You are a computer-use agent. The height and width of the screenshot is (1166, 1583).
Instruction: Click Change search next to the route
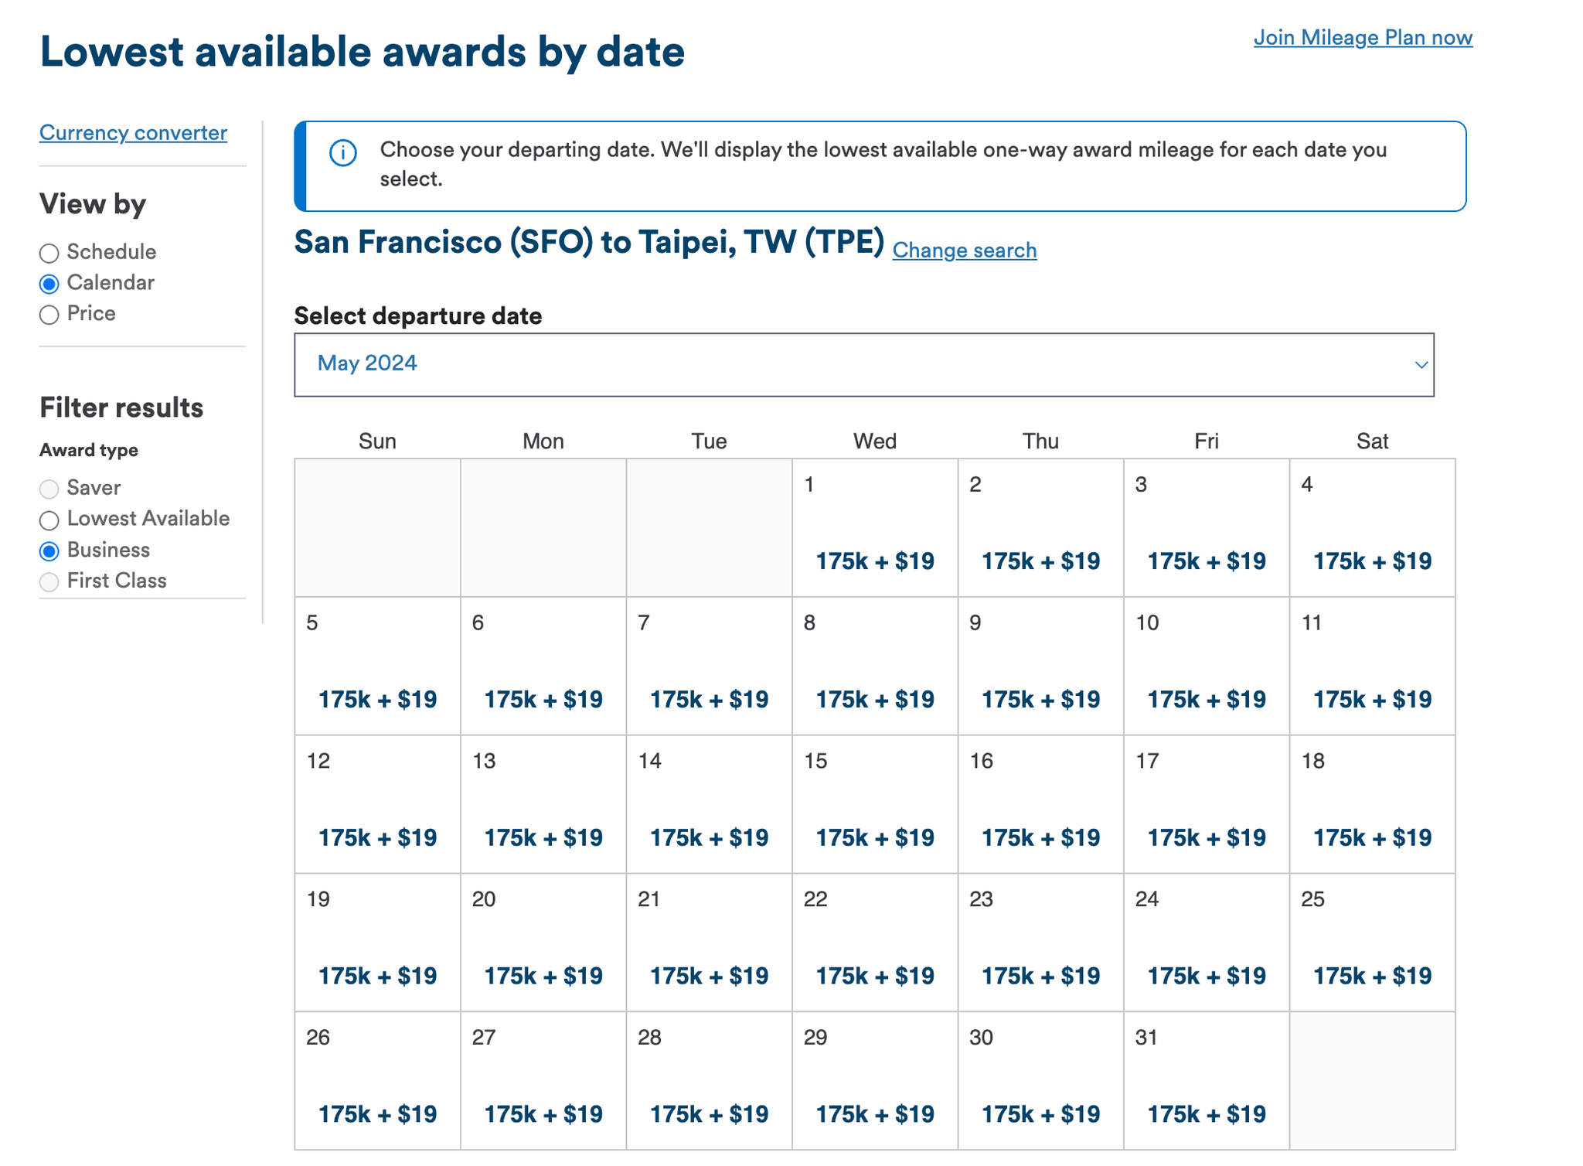pos(964,250)
